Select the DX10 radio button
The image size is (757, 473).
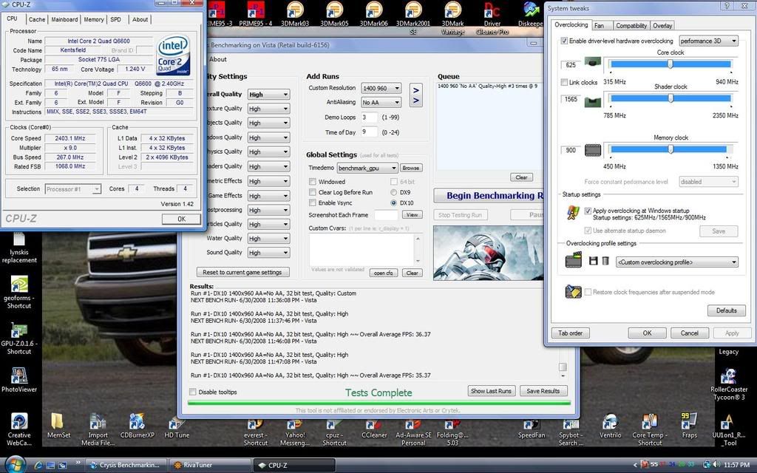pos(393,203)
